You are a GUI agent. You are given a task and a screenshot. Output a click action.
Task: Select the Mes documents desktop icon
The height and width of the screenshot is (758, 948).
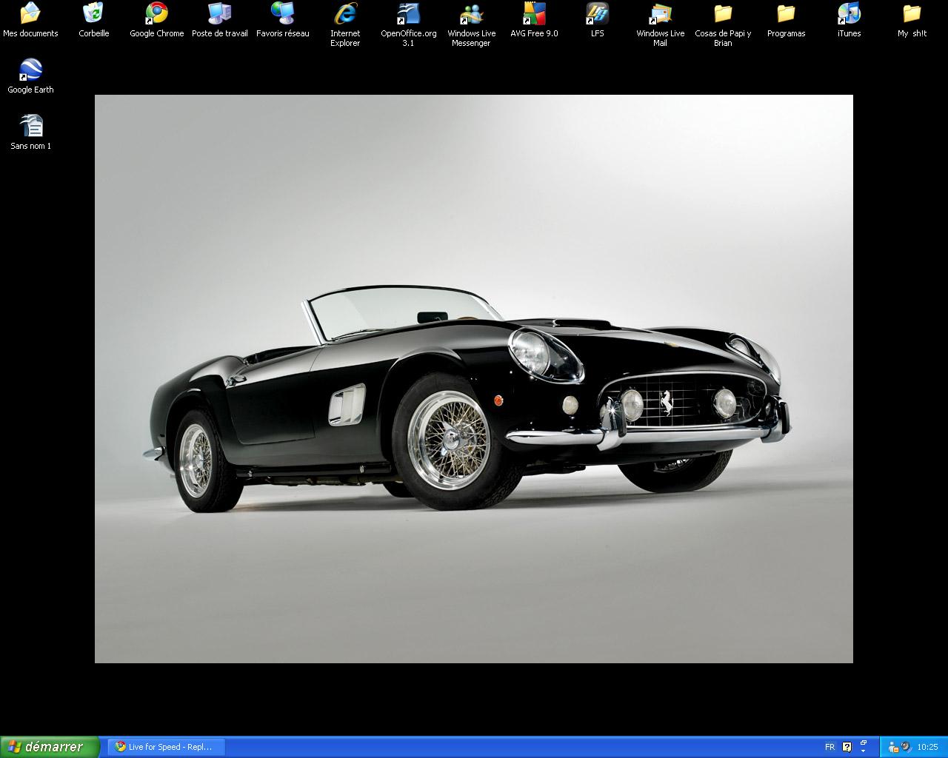pos(30,20)
